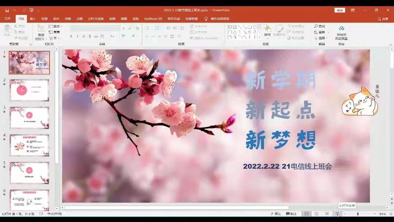Expand the 替换 Replace dropdown arrow

tap(328, 32)
